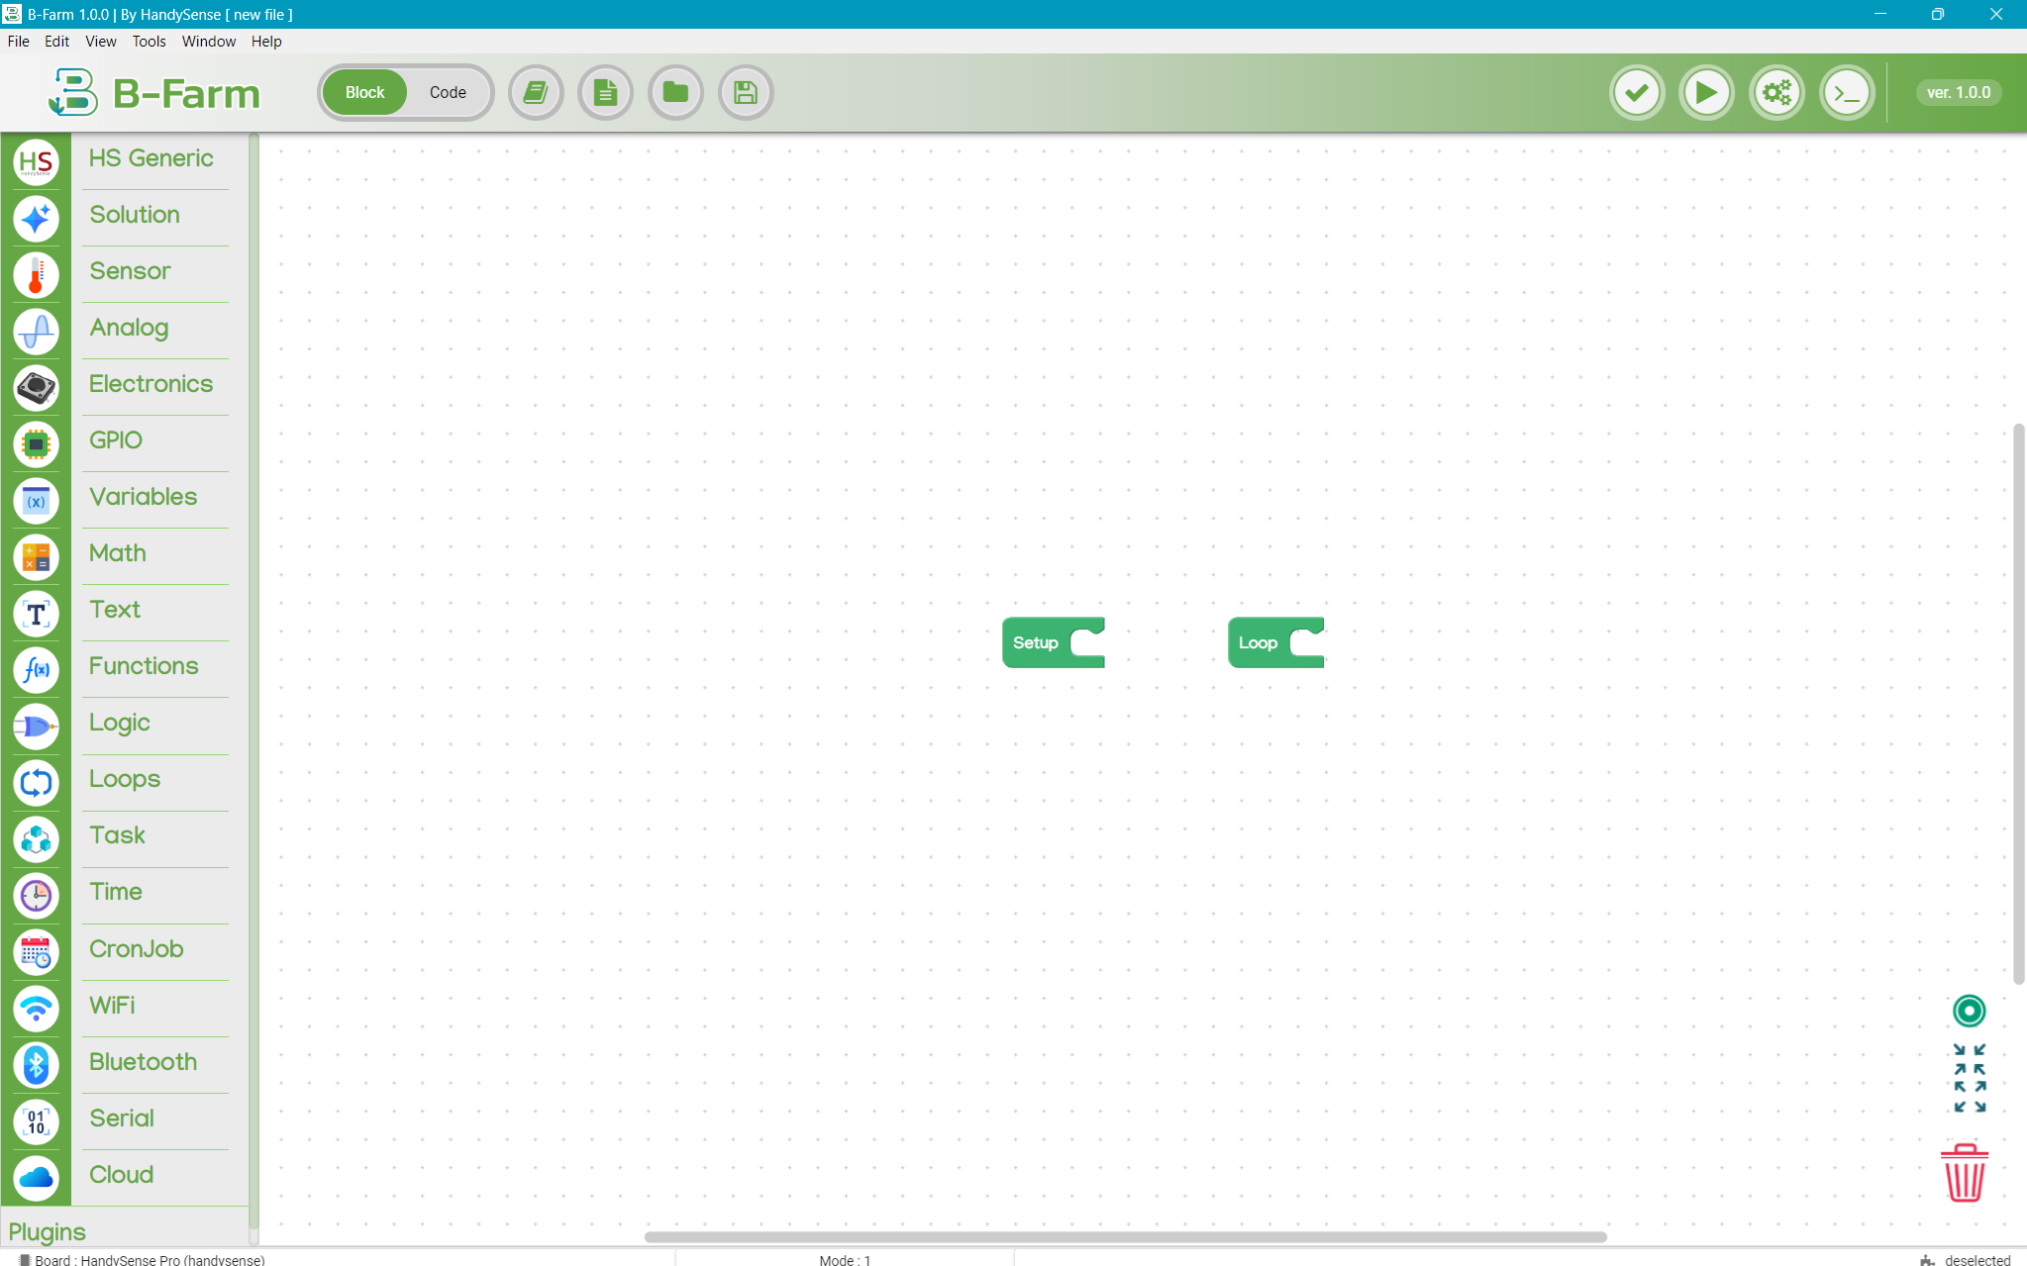Open the Tools menu
This screenshot has width=2027, height=1266.
click(x=149, y=42)
